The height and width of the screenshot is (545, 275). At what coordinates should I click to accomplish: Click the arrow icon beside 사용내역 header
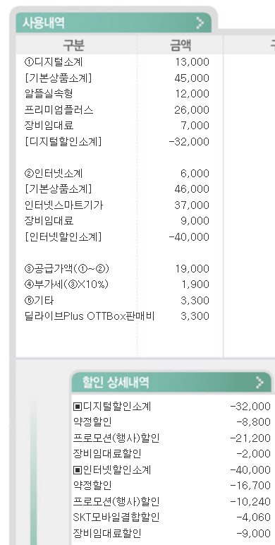200,23
